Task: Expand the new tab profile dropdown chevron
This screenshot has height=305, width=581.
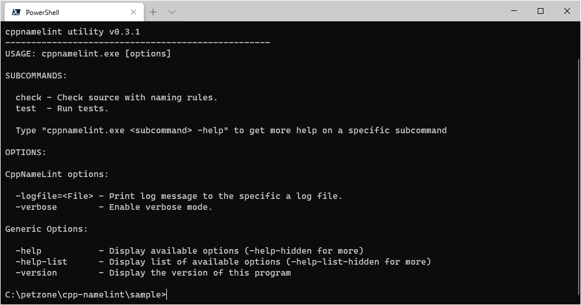Action: [172, 12]
